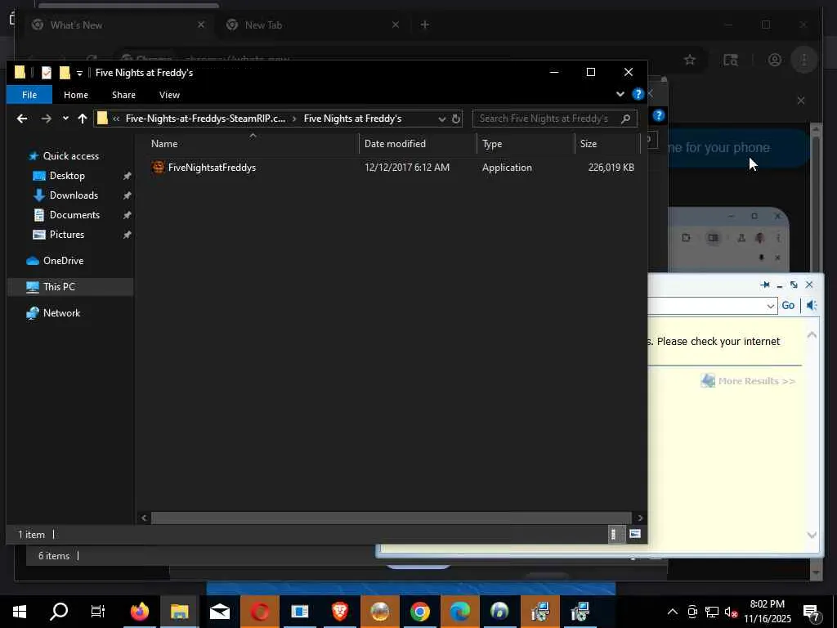Open the Chrome profile avatar icon
The height and width of the screenshot is (628, 837).
click(x=775, y=60)
